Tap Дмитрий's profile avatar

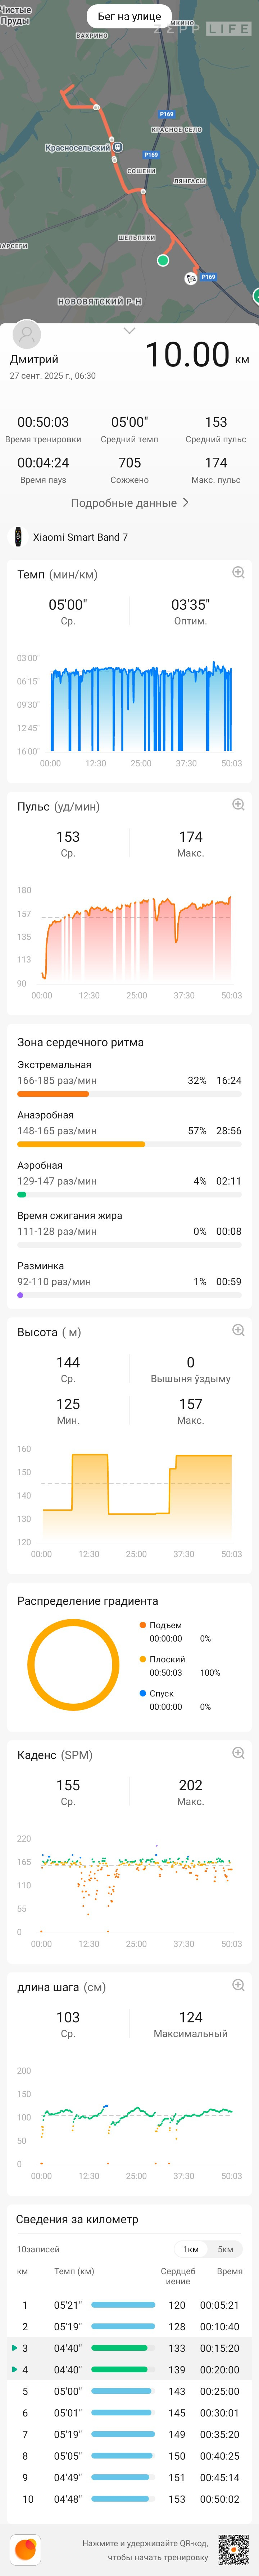(26, 334)
